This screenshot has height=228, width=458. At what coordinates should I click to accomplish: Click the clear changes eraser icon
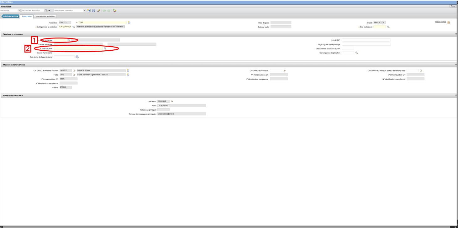point(98,11)
